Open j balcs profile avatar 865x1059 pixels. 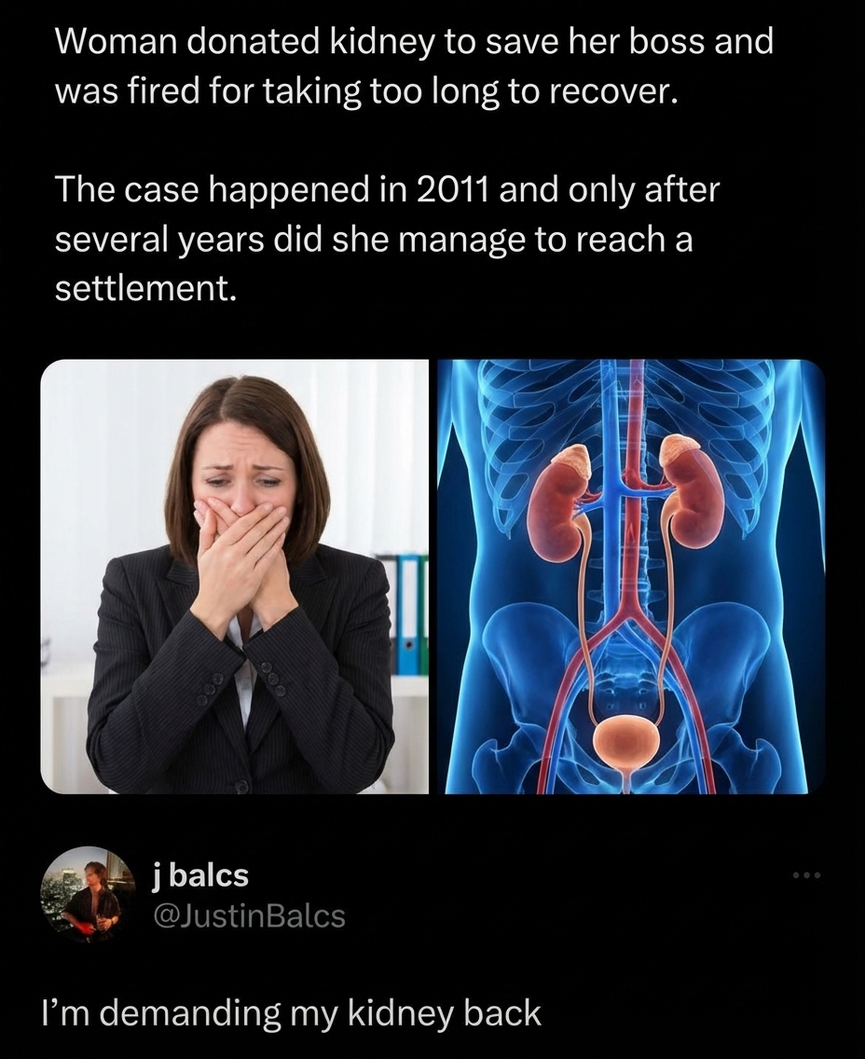pyautogui.click(x=88, y=894)
